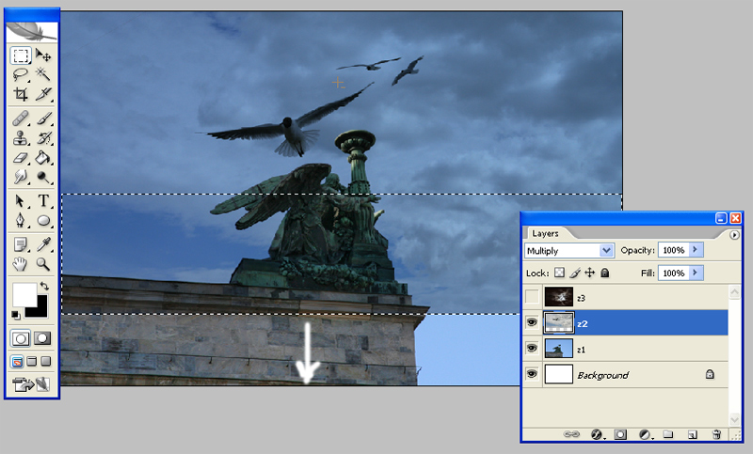
Task: Select the Notes tool
Action: pos(20,244)
